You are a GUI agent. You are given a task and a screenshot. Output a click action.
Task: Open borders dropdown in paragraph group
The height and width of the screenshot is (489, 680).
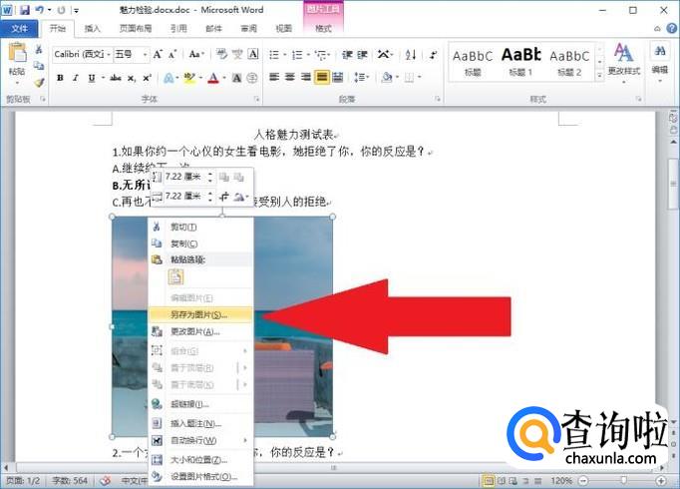419,77
